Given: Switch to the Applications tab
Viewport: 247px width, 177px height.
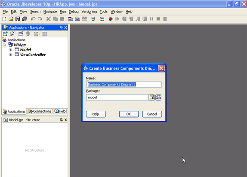Looking at the screenshot, I should [14, 111].
